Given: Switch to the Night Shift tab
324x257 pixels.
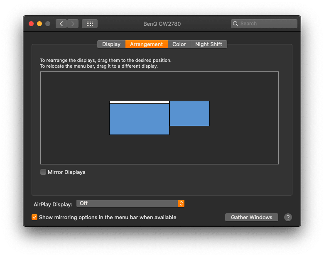Looking at the screenshot, I should (x=209, y=44).
